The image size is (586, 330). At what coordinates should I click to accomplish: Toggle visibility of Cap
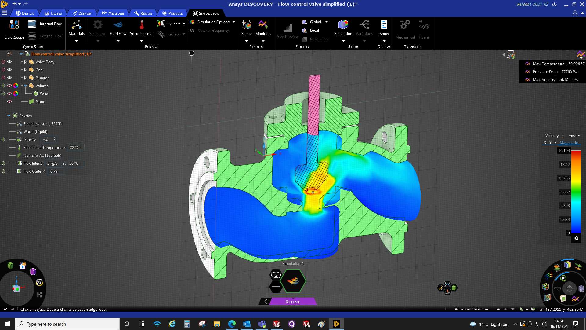(x=9, y=70)
